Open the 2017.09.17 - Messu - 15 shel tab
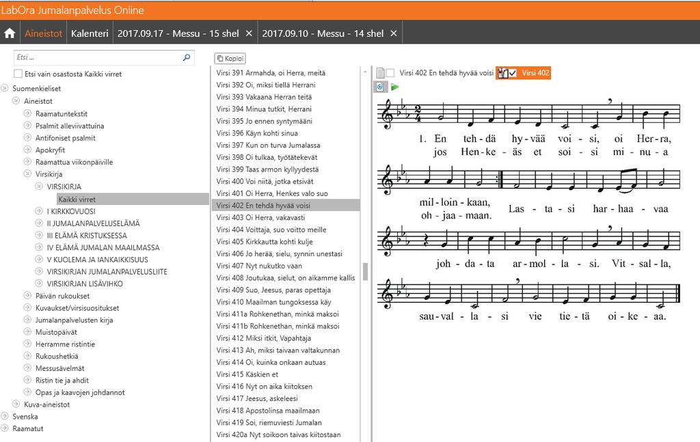The height and width of the screenshot is (442, 700). (178, 33)
